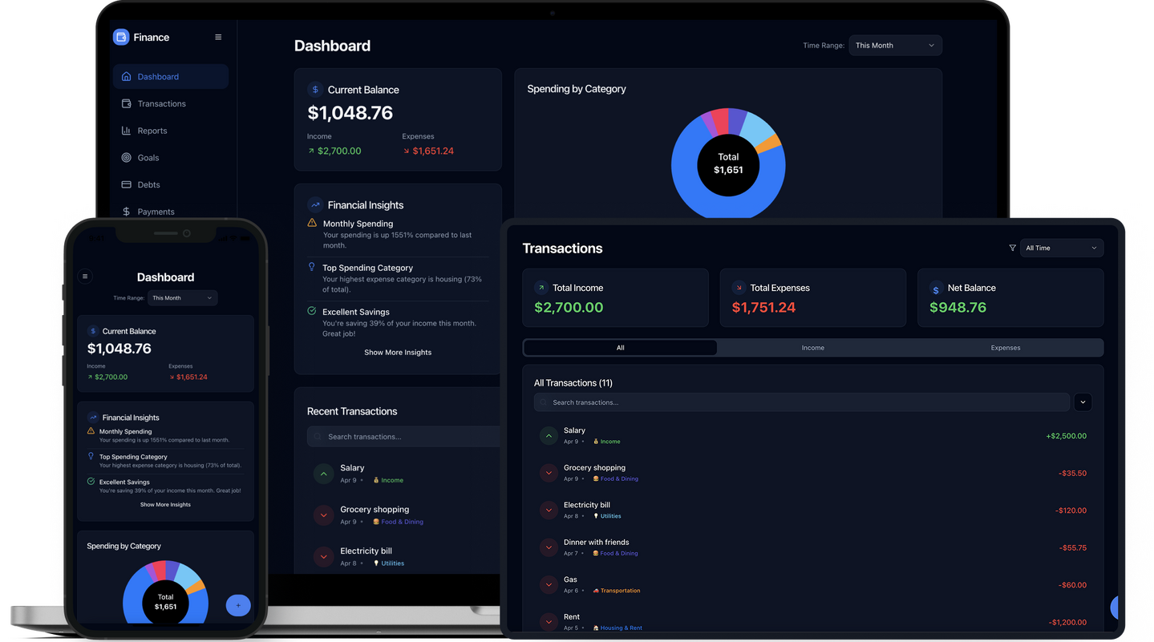
Task: Open the phone hamburger menu icon
Action: 85,277
